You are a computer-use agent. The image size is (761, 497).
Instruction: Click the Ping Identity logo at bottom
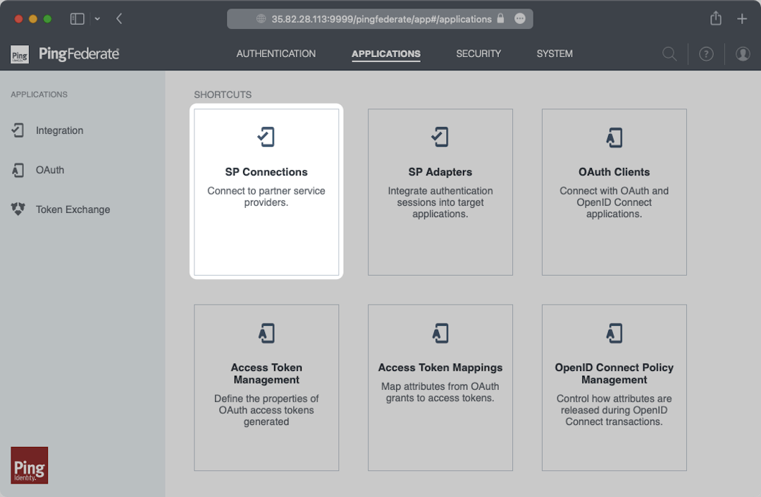(30, 465)
